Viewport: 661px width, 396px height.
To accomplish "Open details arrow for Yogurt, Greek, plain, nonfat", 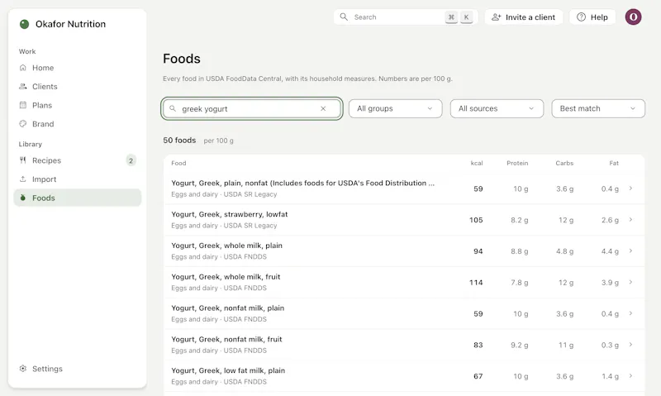I will [630, 188].
